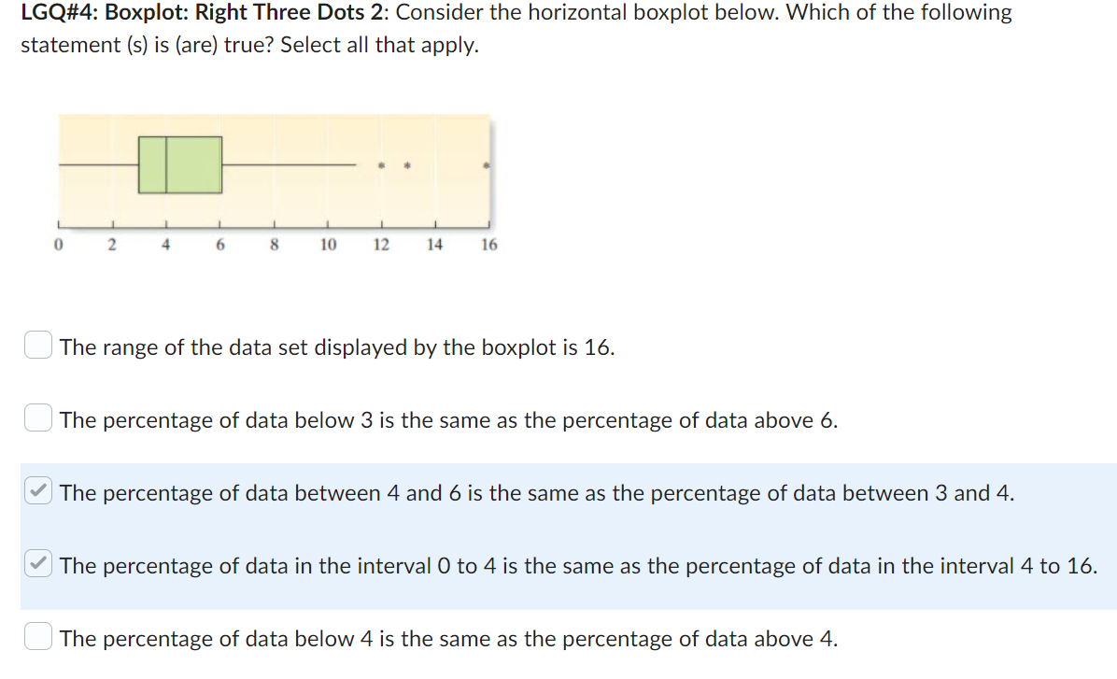This screenshot has width=1117, height=679.
Task: Click the median line inside the box
Action: [166, 166]
